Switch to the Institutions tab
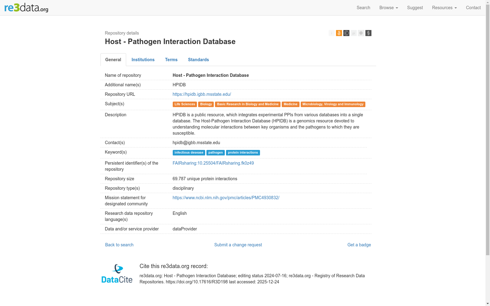490x306 pixels. (x=143, y=60)
